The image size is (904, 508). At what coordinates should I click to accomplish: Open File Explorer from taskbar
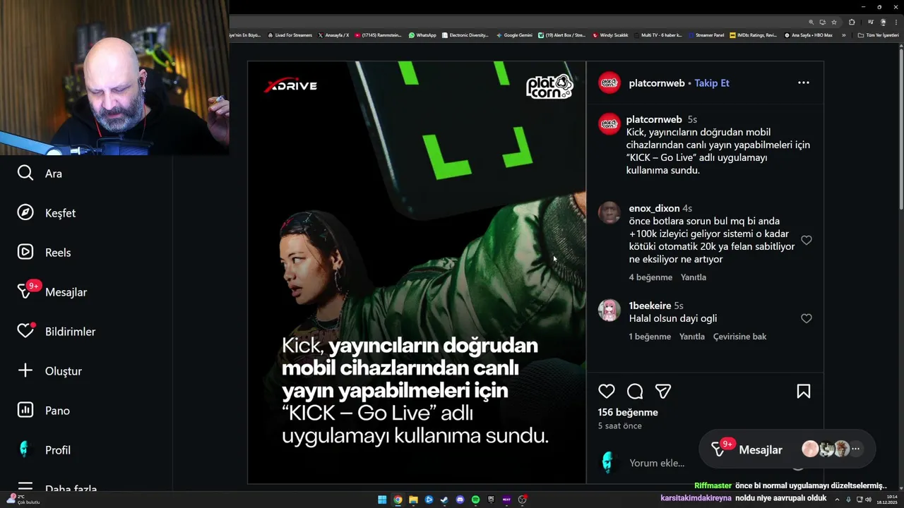pyautogui.click(x=413, y=500)
